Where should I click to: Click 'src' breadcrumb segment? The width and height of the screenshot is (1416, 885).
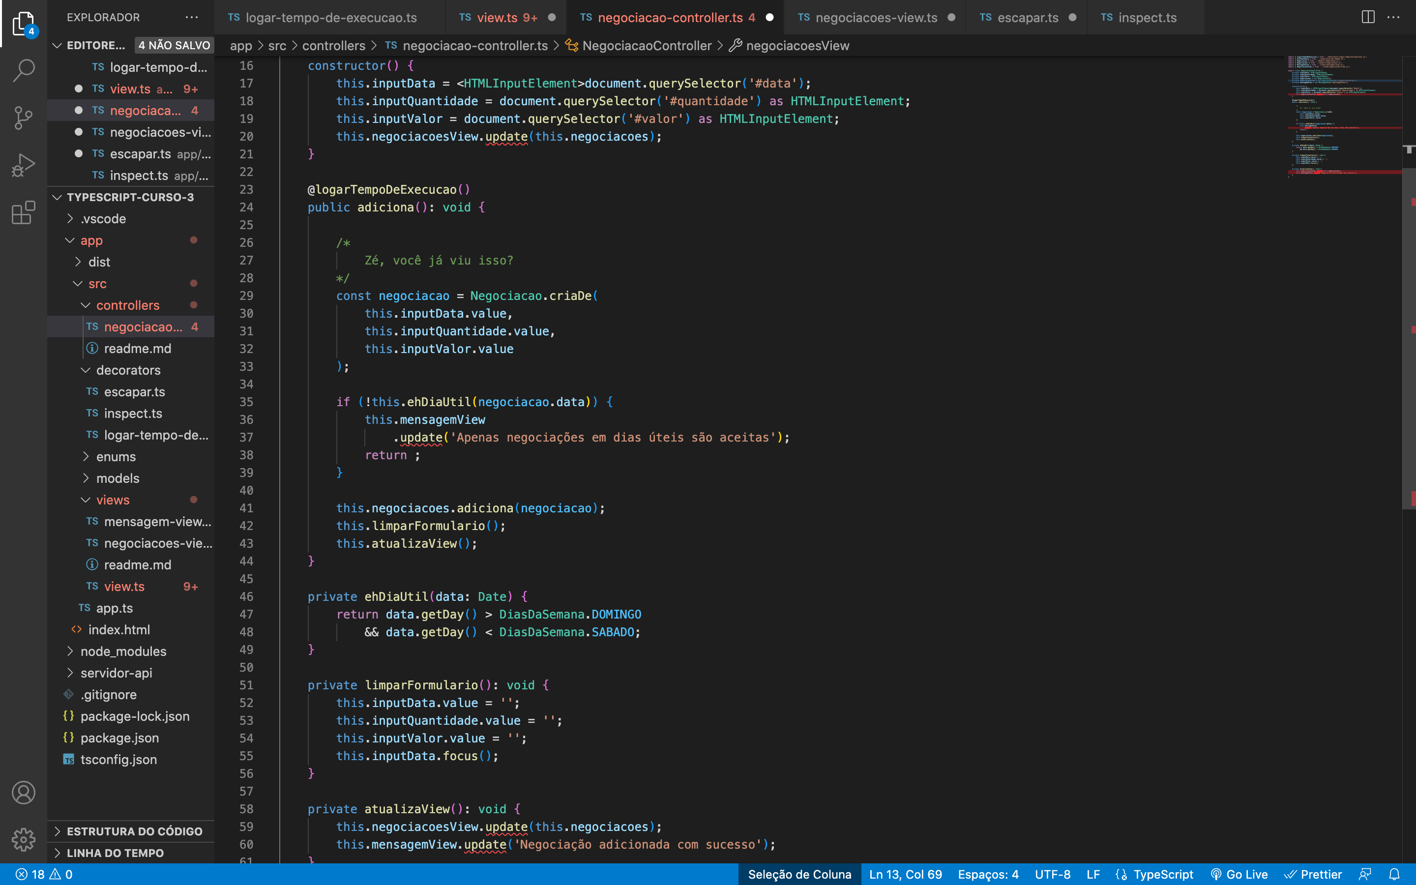click(277, 46)
